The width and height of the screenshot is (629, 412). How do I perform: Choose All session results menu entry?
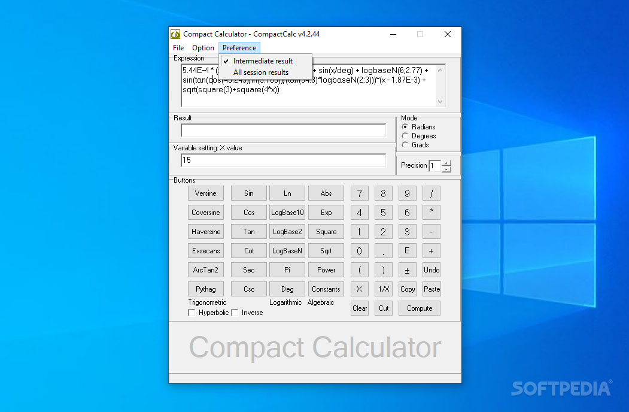[266, 72]
